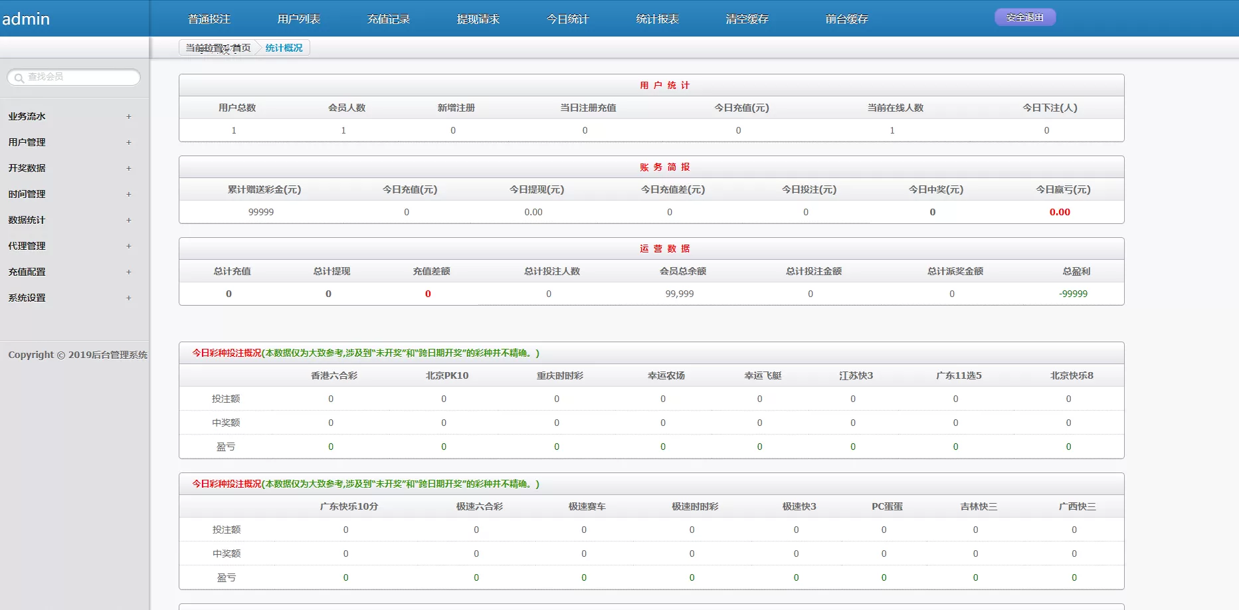
Task: Open the 普通投注 menu item
Action: tap(208, 19)
